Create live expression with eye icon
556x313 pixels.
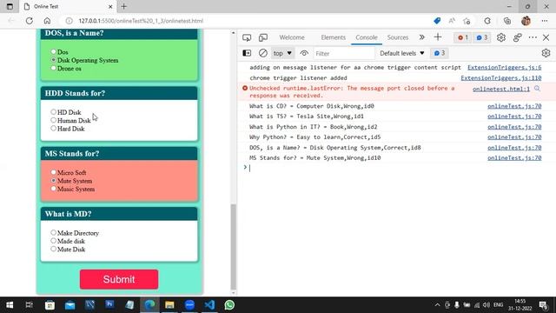tap(304, 53)
